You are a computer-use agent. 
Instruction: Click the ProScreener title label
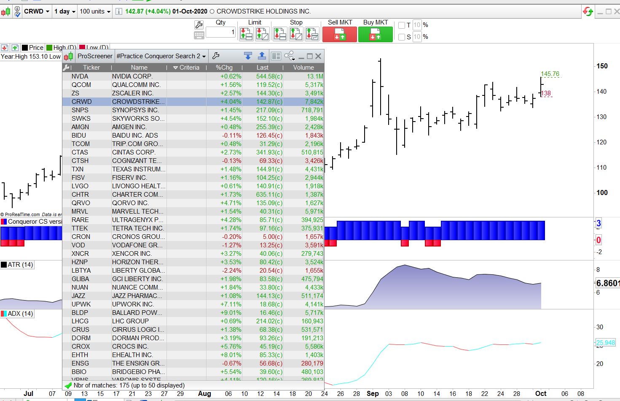tap(95, 56)
